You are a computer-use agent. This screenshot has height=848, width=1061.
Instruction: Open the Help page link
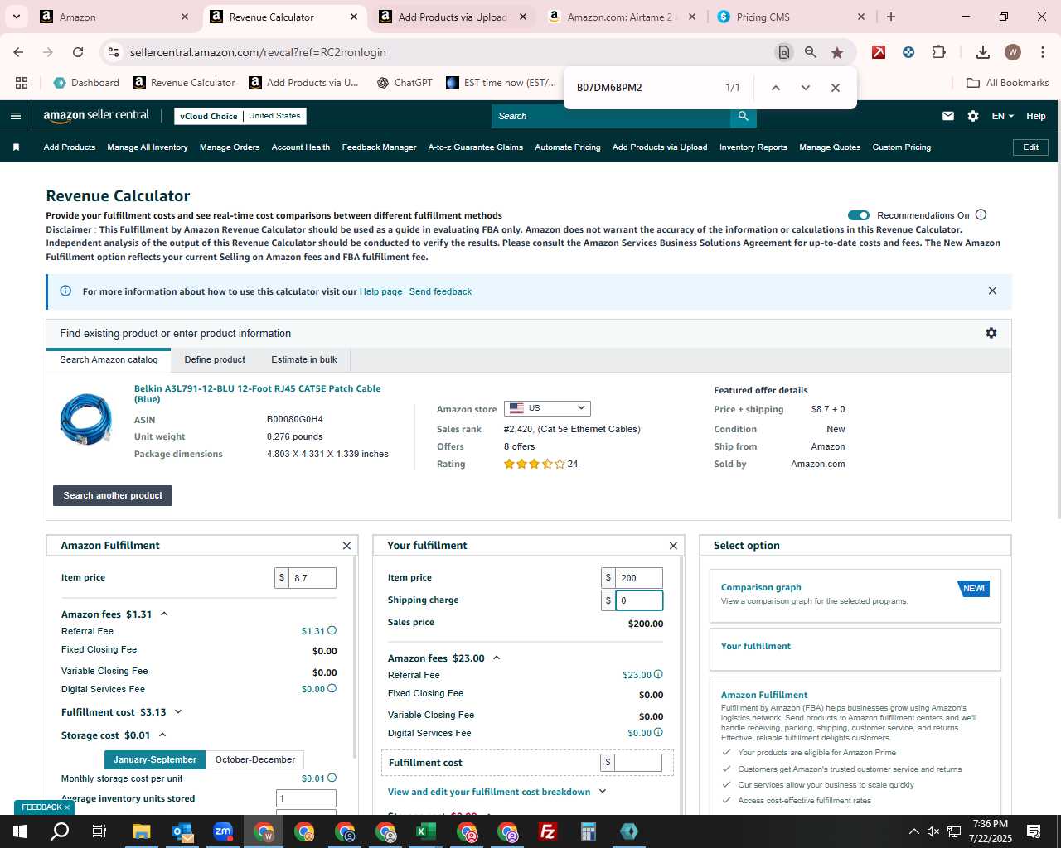pyautogui.click(x=380, y=291)
